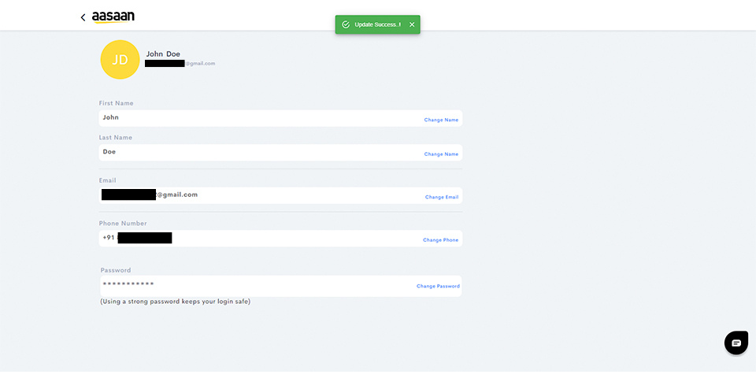Click the back arrow beside aasaan logo
Image resolution: width=756 pixels, height=378 pixels.
coord(83,17)
